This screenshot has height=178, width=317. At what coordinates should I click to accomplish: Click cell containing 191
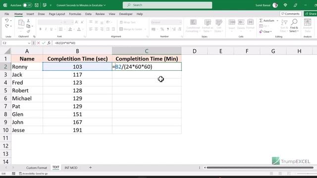point(77,130)
